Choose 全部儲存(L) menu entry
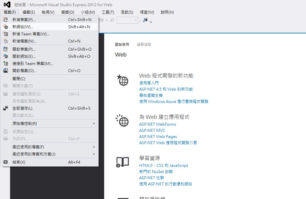 [x=49, y=108]
